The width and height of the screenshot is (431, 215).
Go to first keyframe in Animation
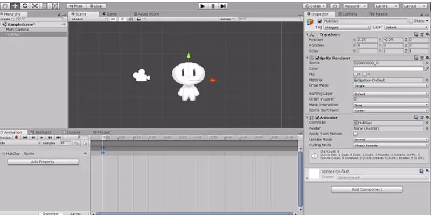(25, 138)
